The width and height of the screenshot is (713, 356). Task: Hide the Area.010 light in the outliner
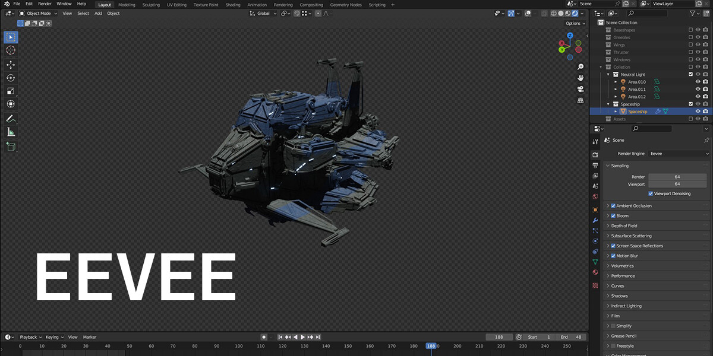(698, 81)
